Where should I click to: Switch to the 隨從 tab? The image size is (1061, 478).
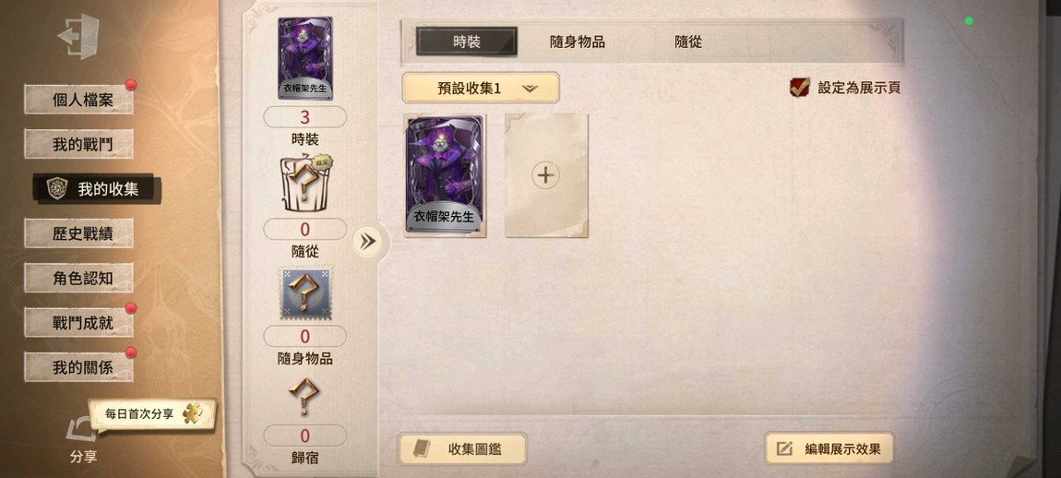pos(688,42)
